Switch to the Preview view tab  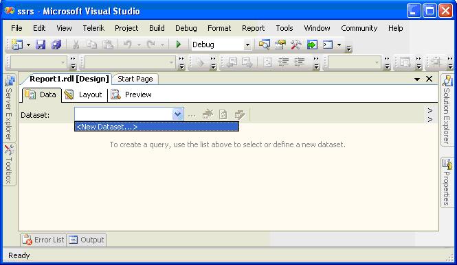pos(132,94)
